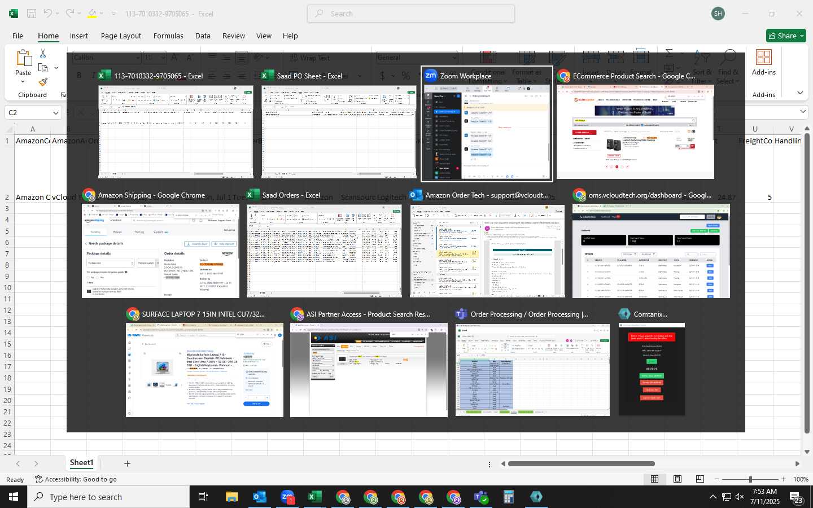Open the Amazon Shipping Chrome window thumbnail
Image resolution: width=813 pixels, height=508 pixels.
point(160,251)
